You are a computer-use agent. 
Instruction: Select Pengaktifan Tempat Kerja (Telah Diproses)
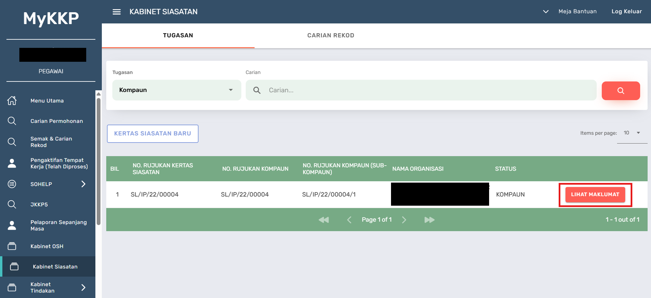tap(59, 163)
